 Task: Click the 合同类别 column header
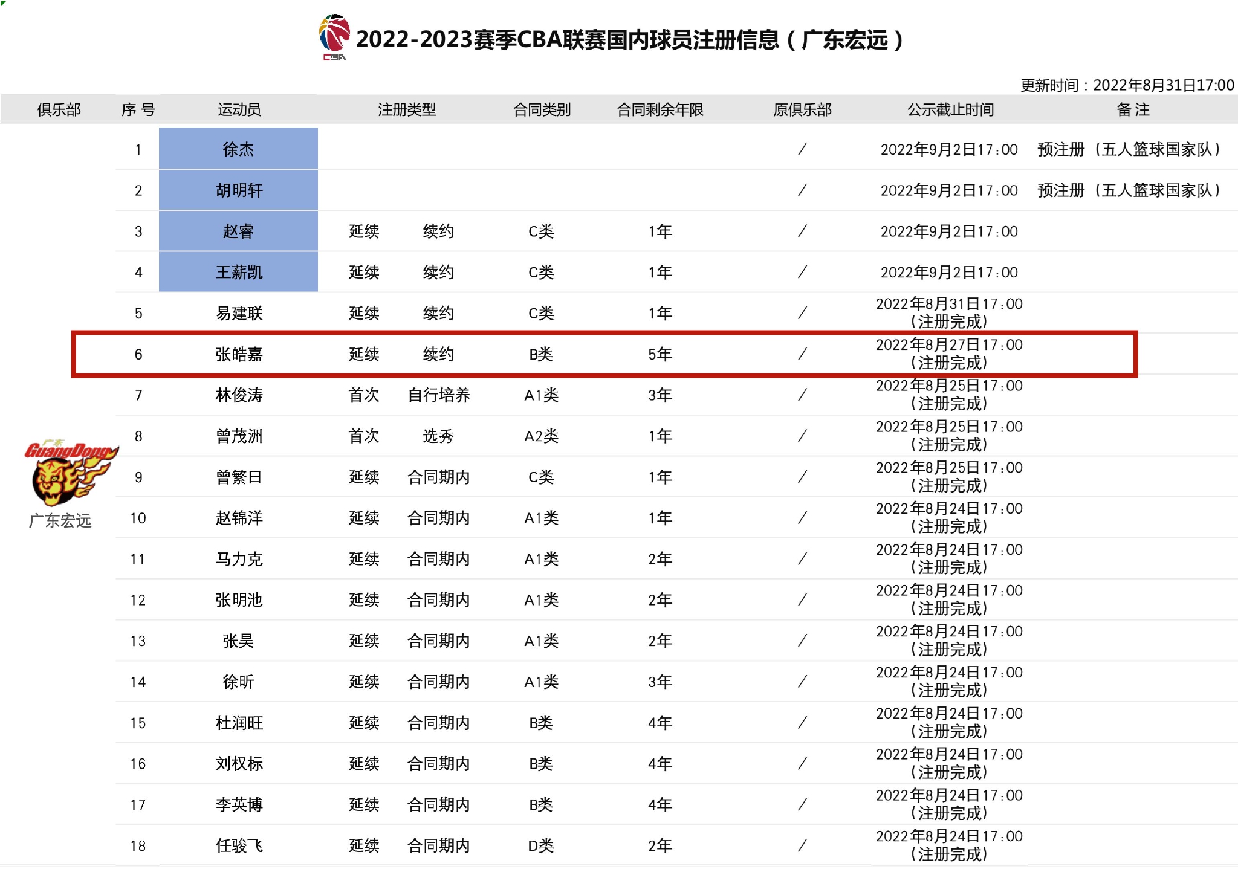pyautogui.click(x=542, y=109)
